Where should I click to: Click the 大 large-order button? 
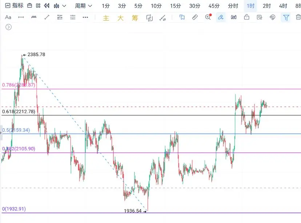coord(120,18)
